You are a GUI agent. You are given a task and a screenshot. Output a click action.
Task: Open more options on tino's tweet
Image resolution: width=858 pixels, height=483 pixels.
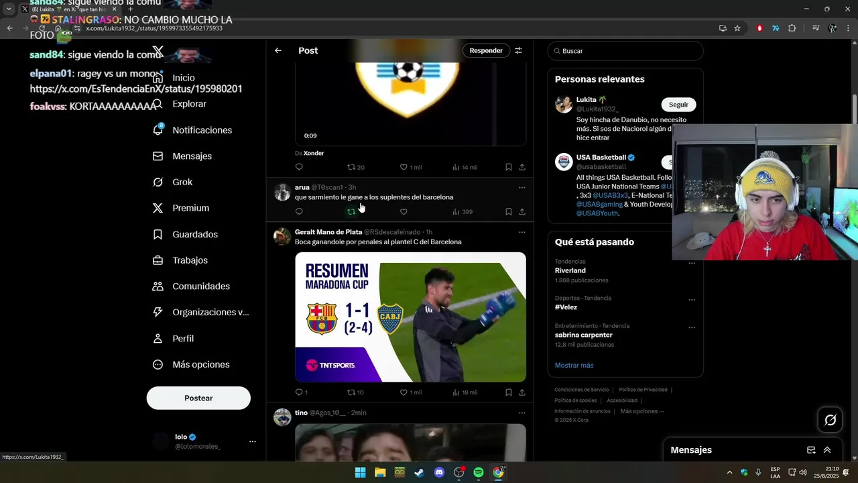pyautogui.click(x=522, y=413)
